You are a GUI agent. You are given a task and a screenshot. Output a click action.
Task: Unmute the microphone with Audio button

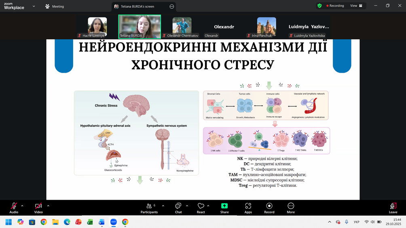click(14, 208)
